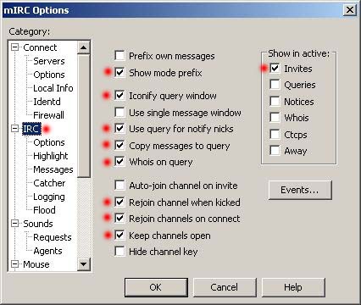This screenshot has width=361, height=305.
Task: Open the Identd category
Action: 47,102
